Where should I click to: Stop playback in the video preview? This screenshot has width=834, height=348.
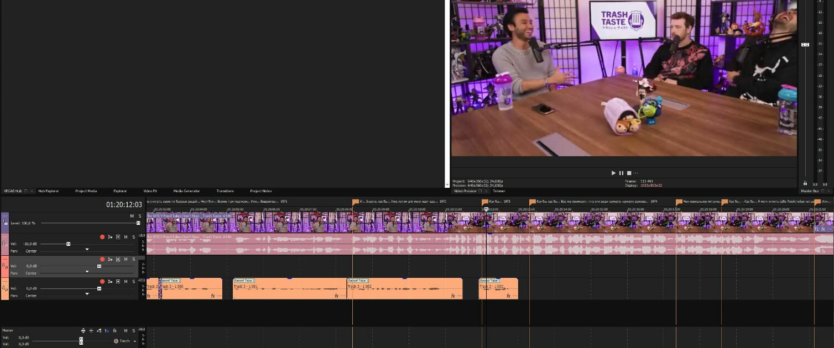point(629,173)
